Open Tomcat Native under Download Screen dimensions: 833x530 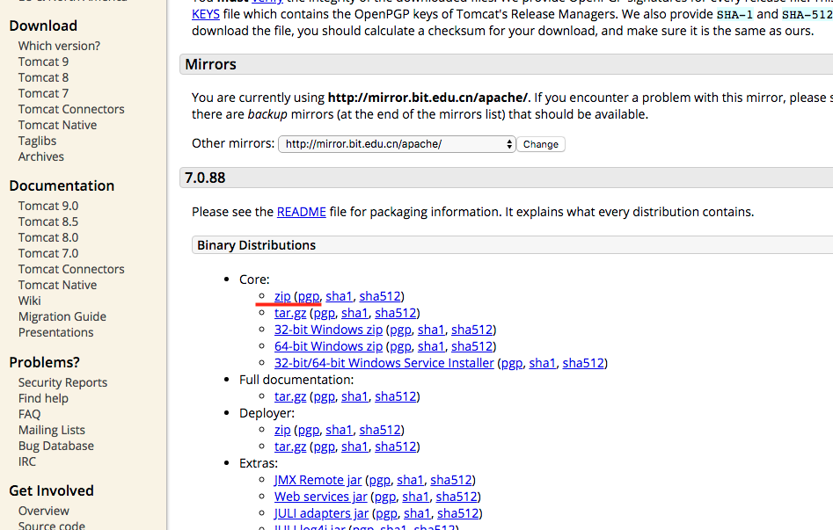pyautogui.click(x=57, y=126)
